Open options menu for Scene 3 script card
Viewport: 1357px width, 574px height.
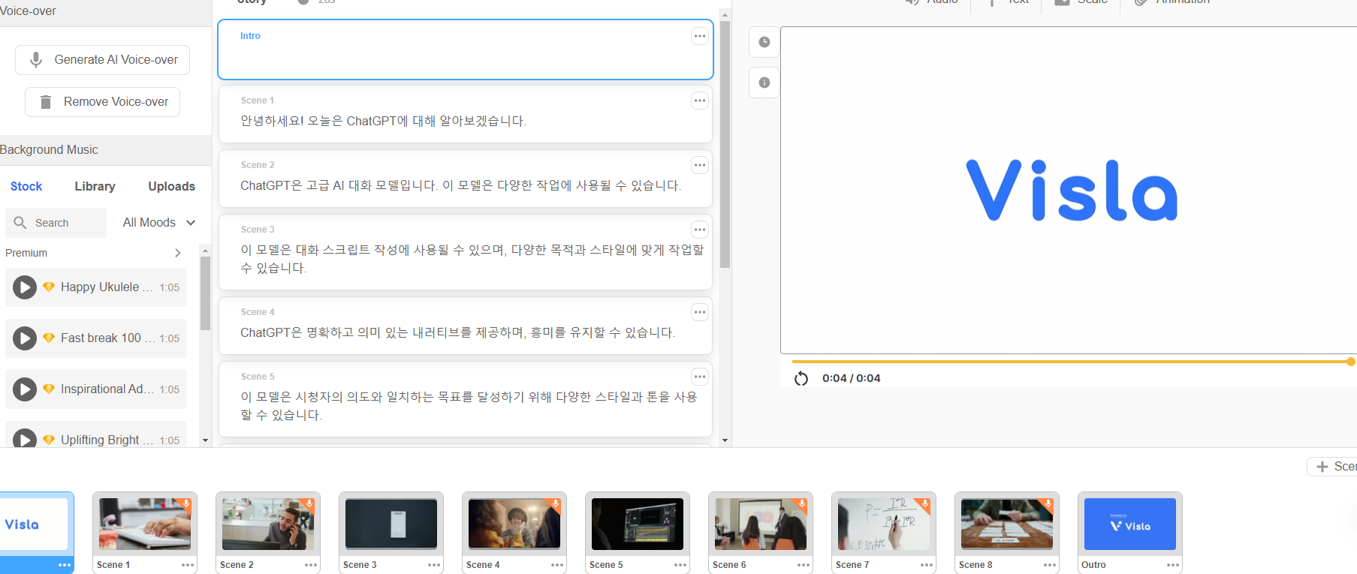[x=700, y=230]
